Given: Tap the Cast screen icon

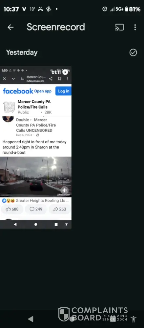Looking at the screenshot, I should tap(119, 27).
